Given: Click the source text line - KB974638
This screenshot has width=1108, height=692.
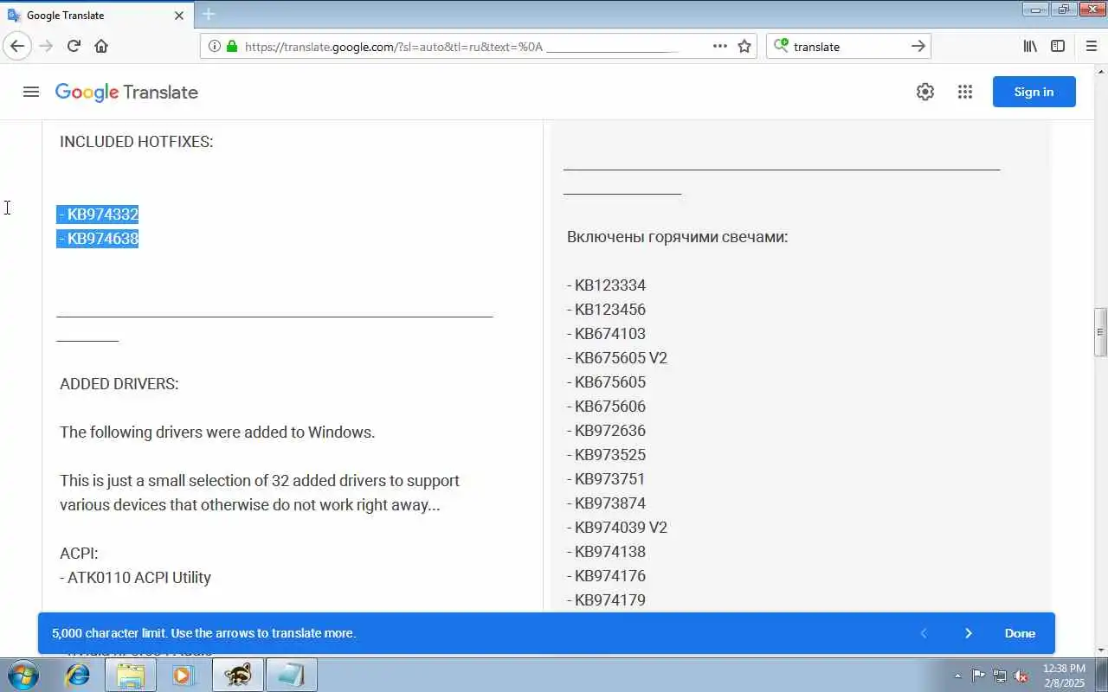Looking at the screenshot, I should pyautogui.click(x=99, y=239).
